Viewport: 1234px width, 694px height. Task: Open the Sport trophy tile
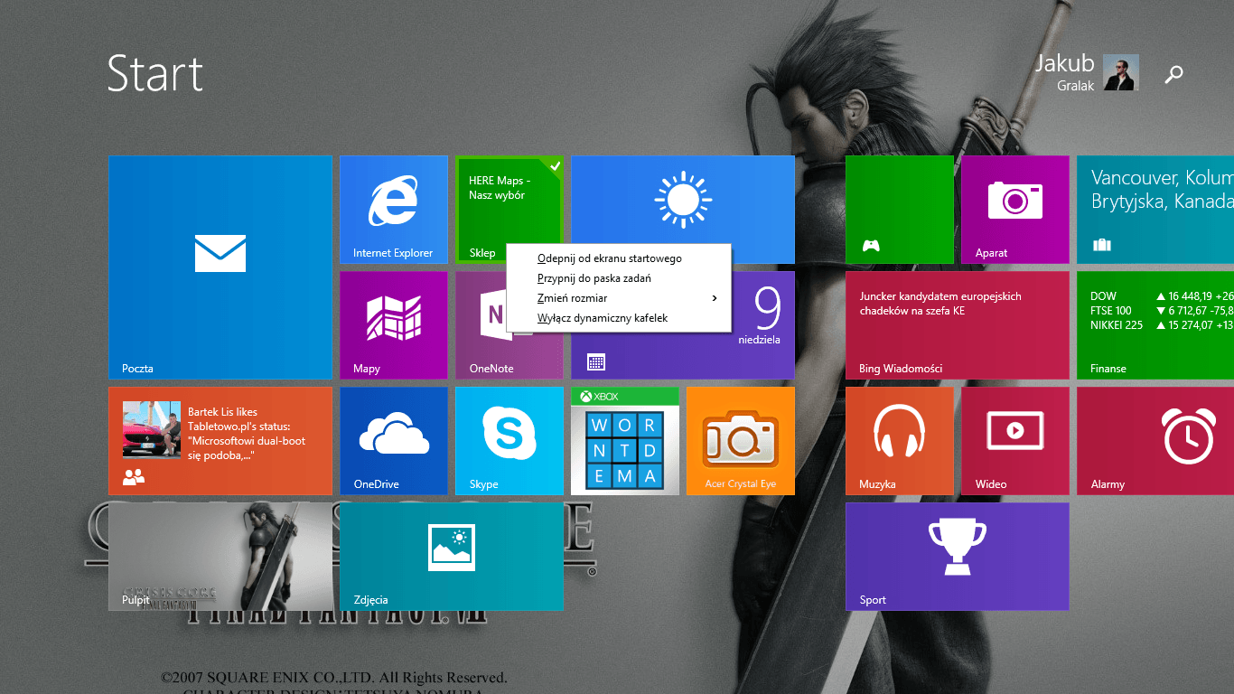pyautogui.click(x=958, y=556)
